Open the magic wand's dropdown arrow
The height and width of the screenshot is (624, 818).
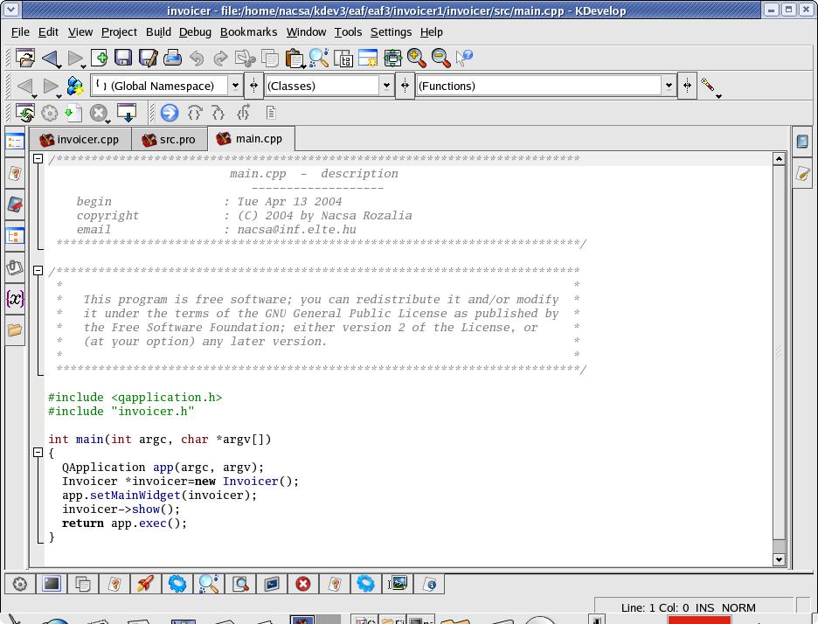pos(718,96)
